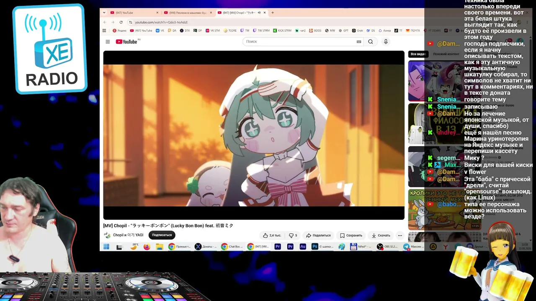Open the weather widget showing 20°C
The height and width of the screenshot is (301, 536).
click(x=134, y=246)
